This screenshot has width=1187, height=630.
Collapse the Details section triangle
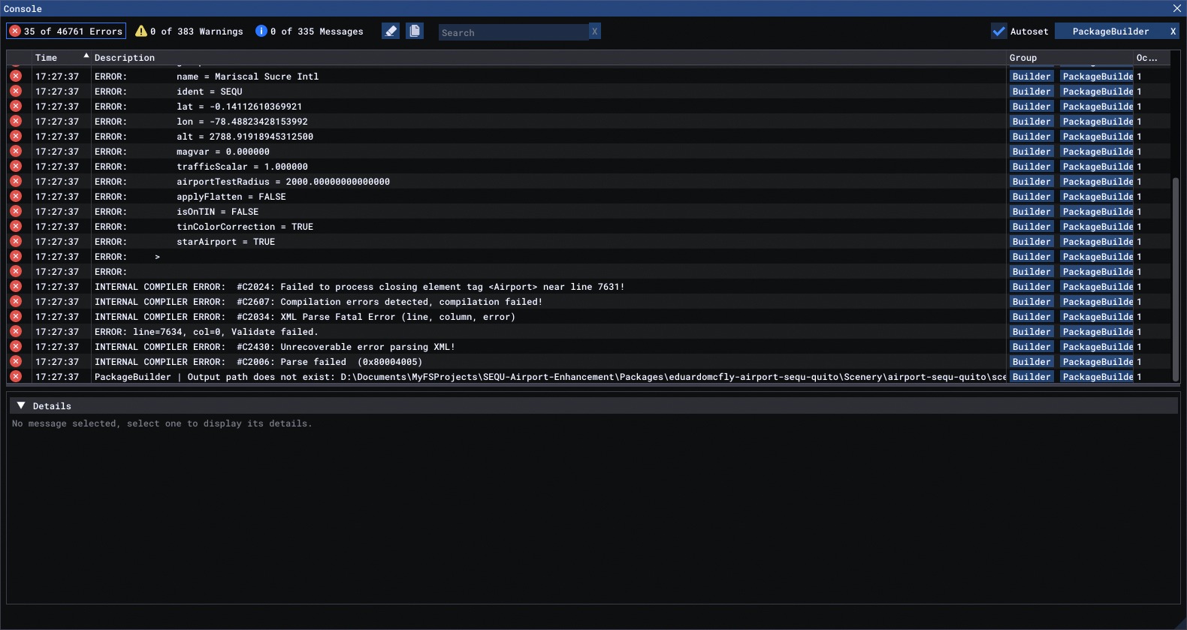[21, 405]
